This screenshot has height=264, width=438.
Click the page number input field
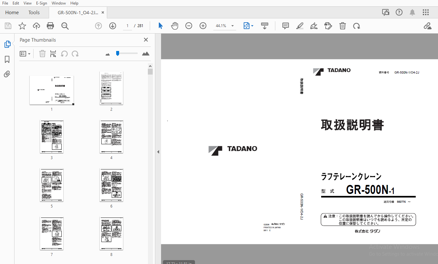[x=127, y=26]
